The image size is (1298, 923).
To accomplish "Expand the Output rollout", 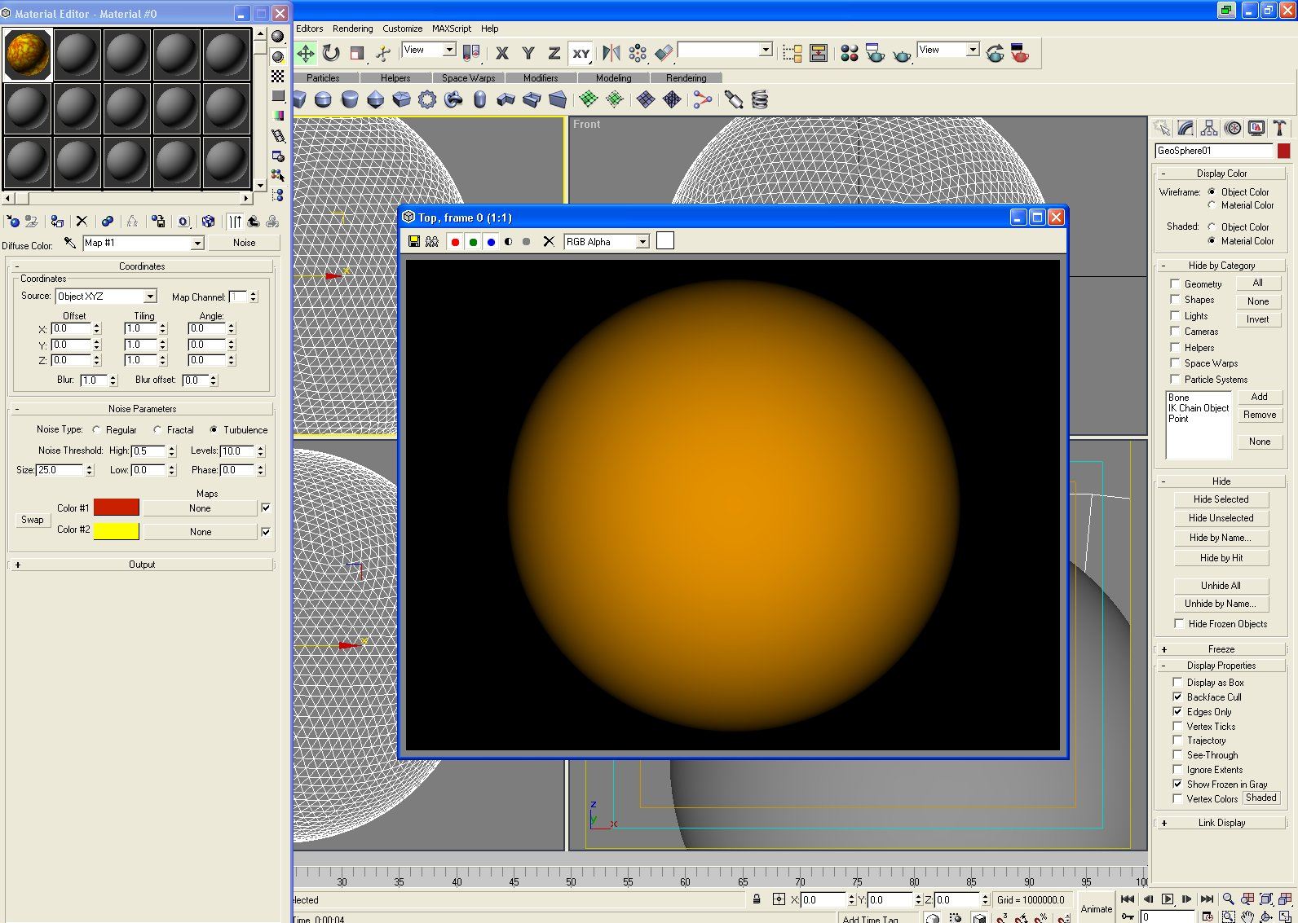I will pyautogui.click(x=141, y=564).
